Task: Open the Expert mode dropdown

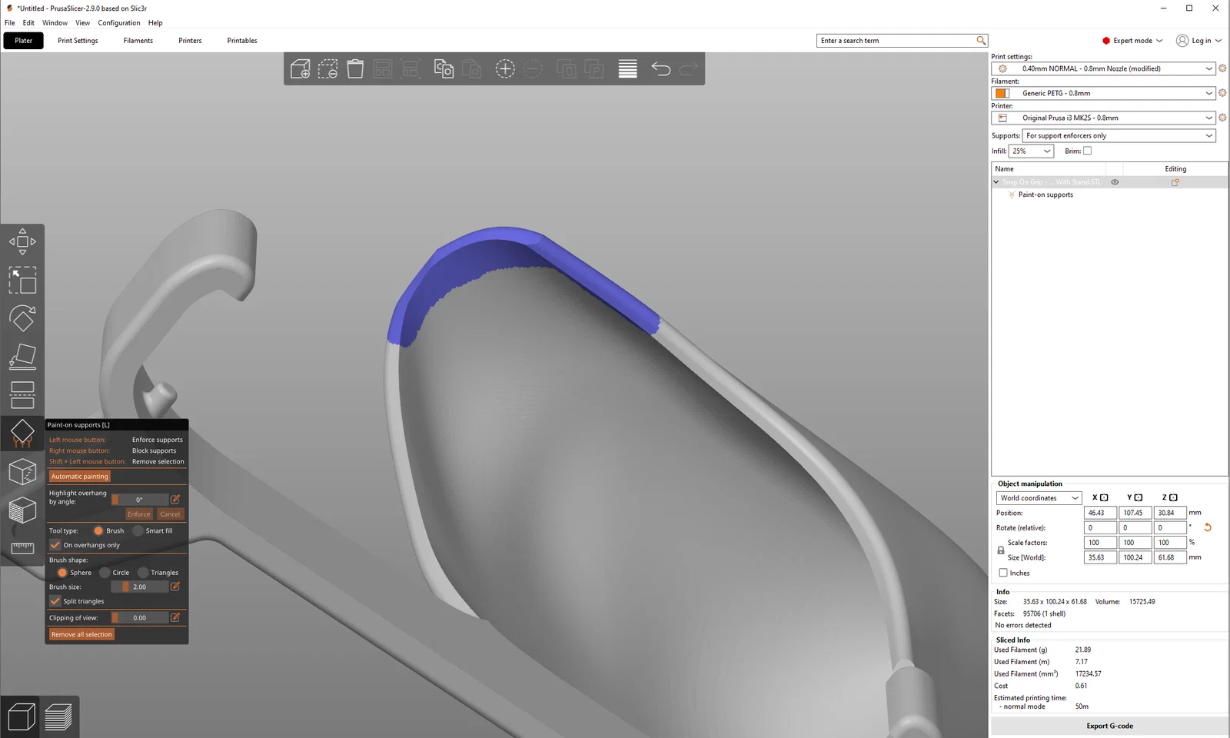Action: 1132,41
